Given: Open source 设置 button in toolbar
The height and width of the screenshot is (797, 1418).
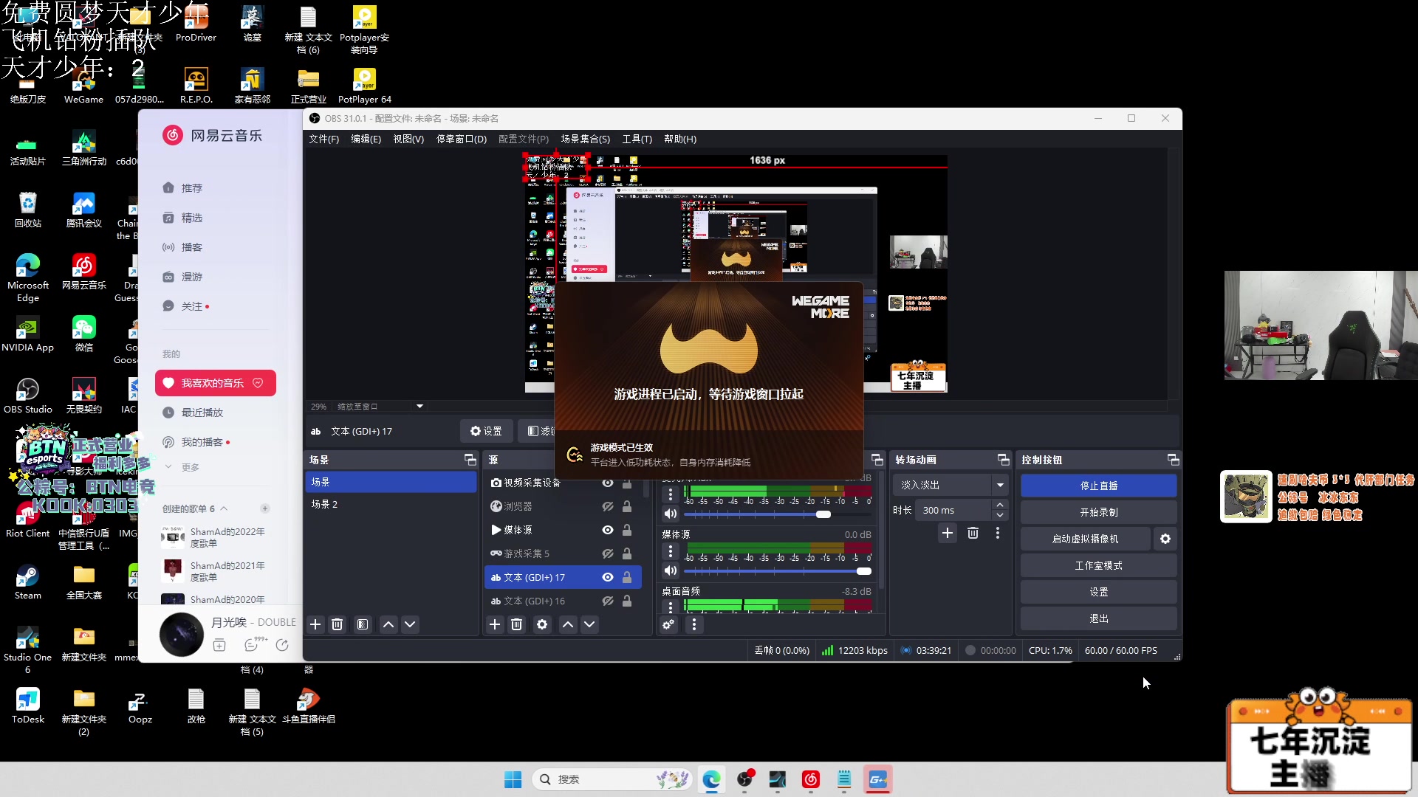Looking at the screenshot, I should tap(486, 431).
